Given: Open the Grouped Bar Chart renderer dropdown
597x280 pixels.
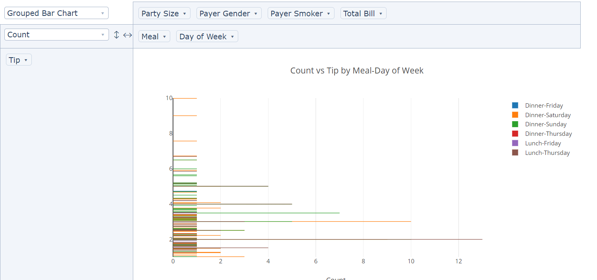Looking at the screenshot, I should (x=56, y=13).
